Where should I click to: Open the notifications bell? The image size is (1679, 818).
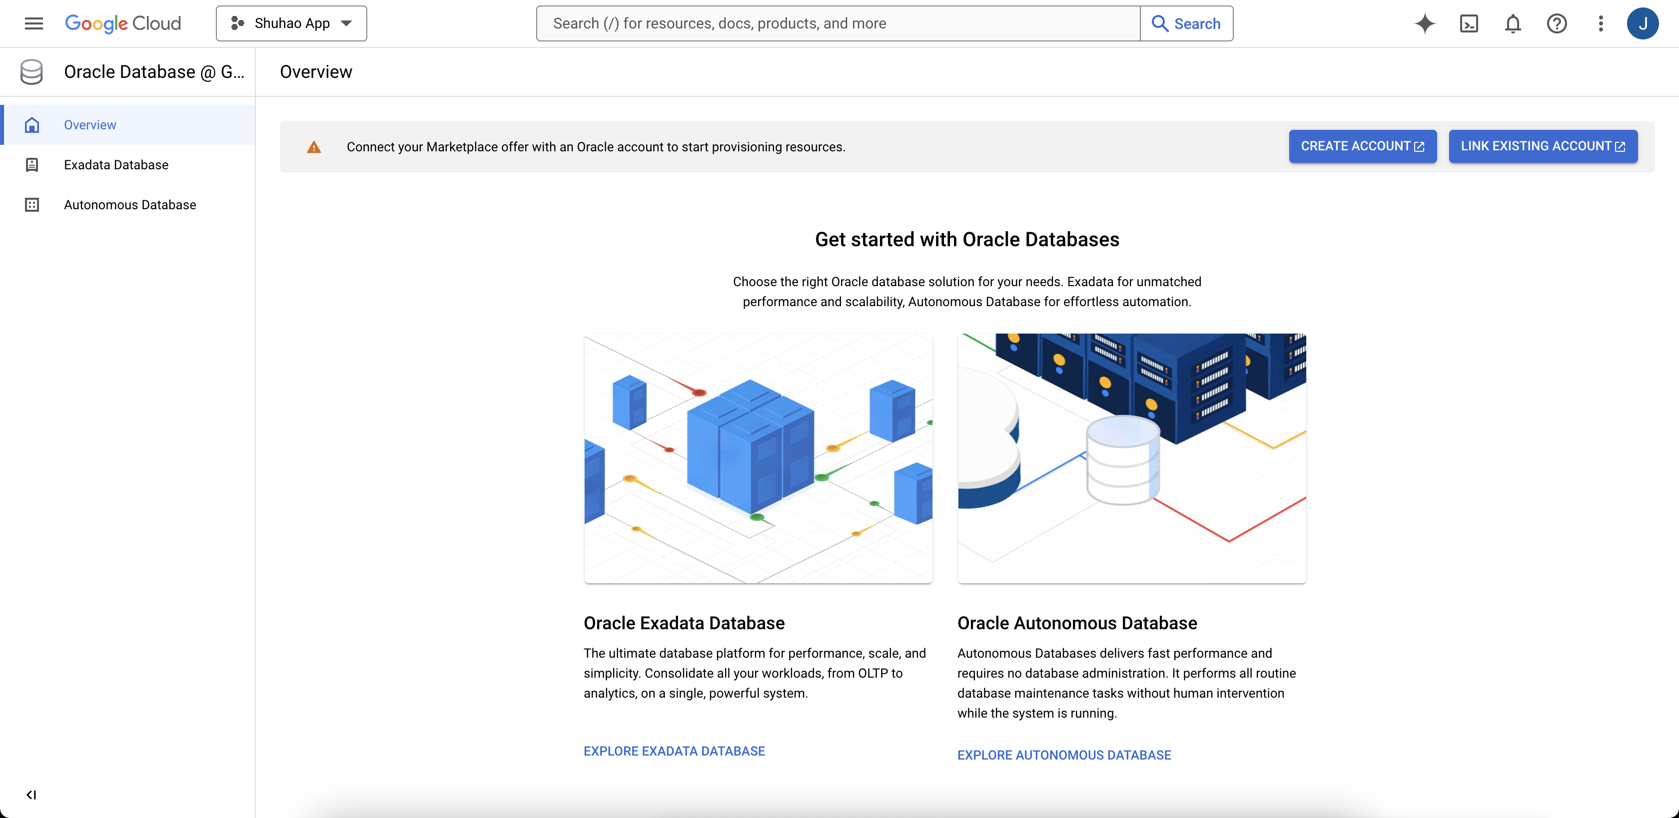click(x=1514, y=23)
